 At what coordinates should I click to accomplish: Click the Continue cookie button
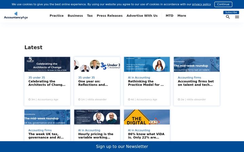(x=223, y=4)
